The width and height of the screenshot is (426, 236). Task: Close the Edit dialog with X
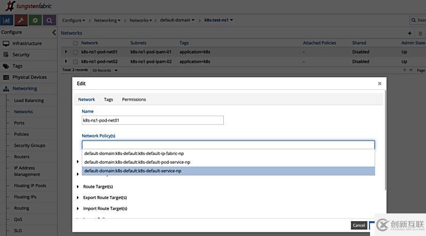tap(380, 84)
